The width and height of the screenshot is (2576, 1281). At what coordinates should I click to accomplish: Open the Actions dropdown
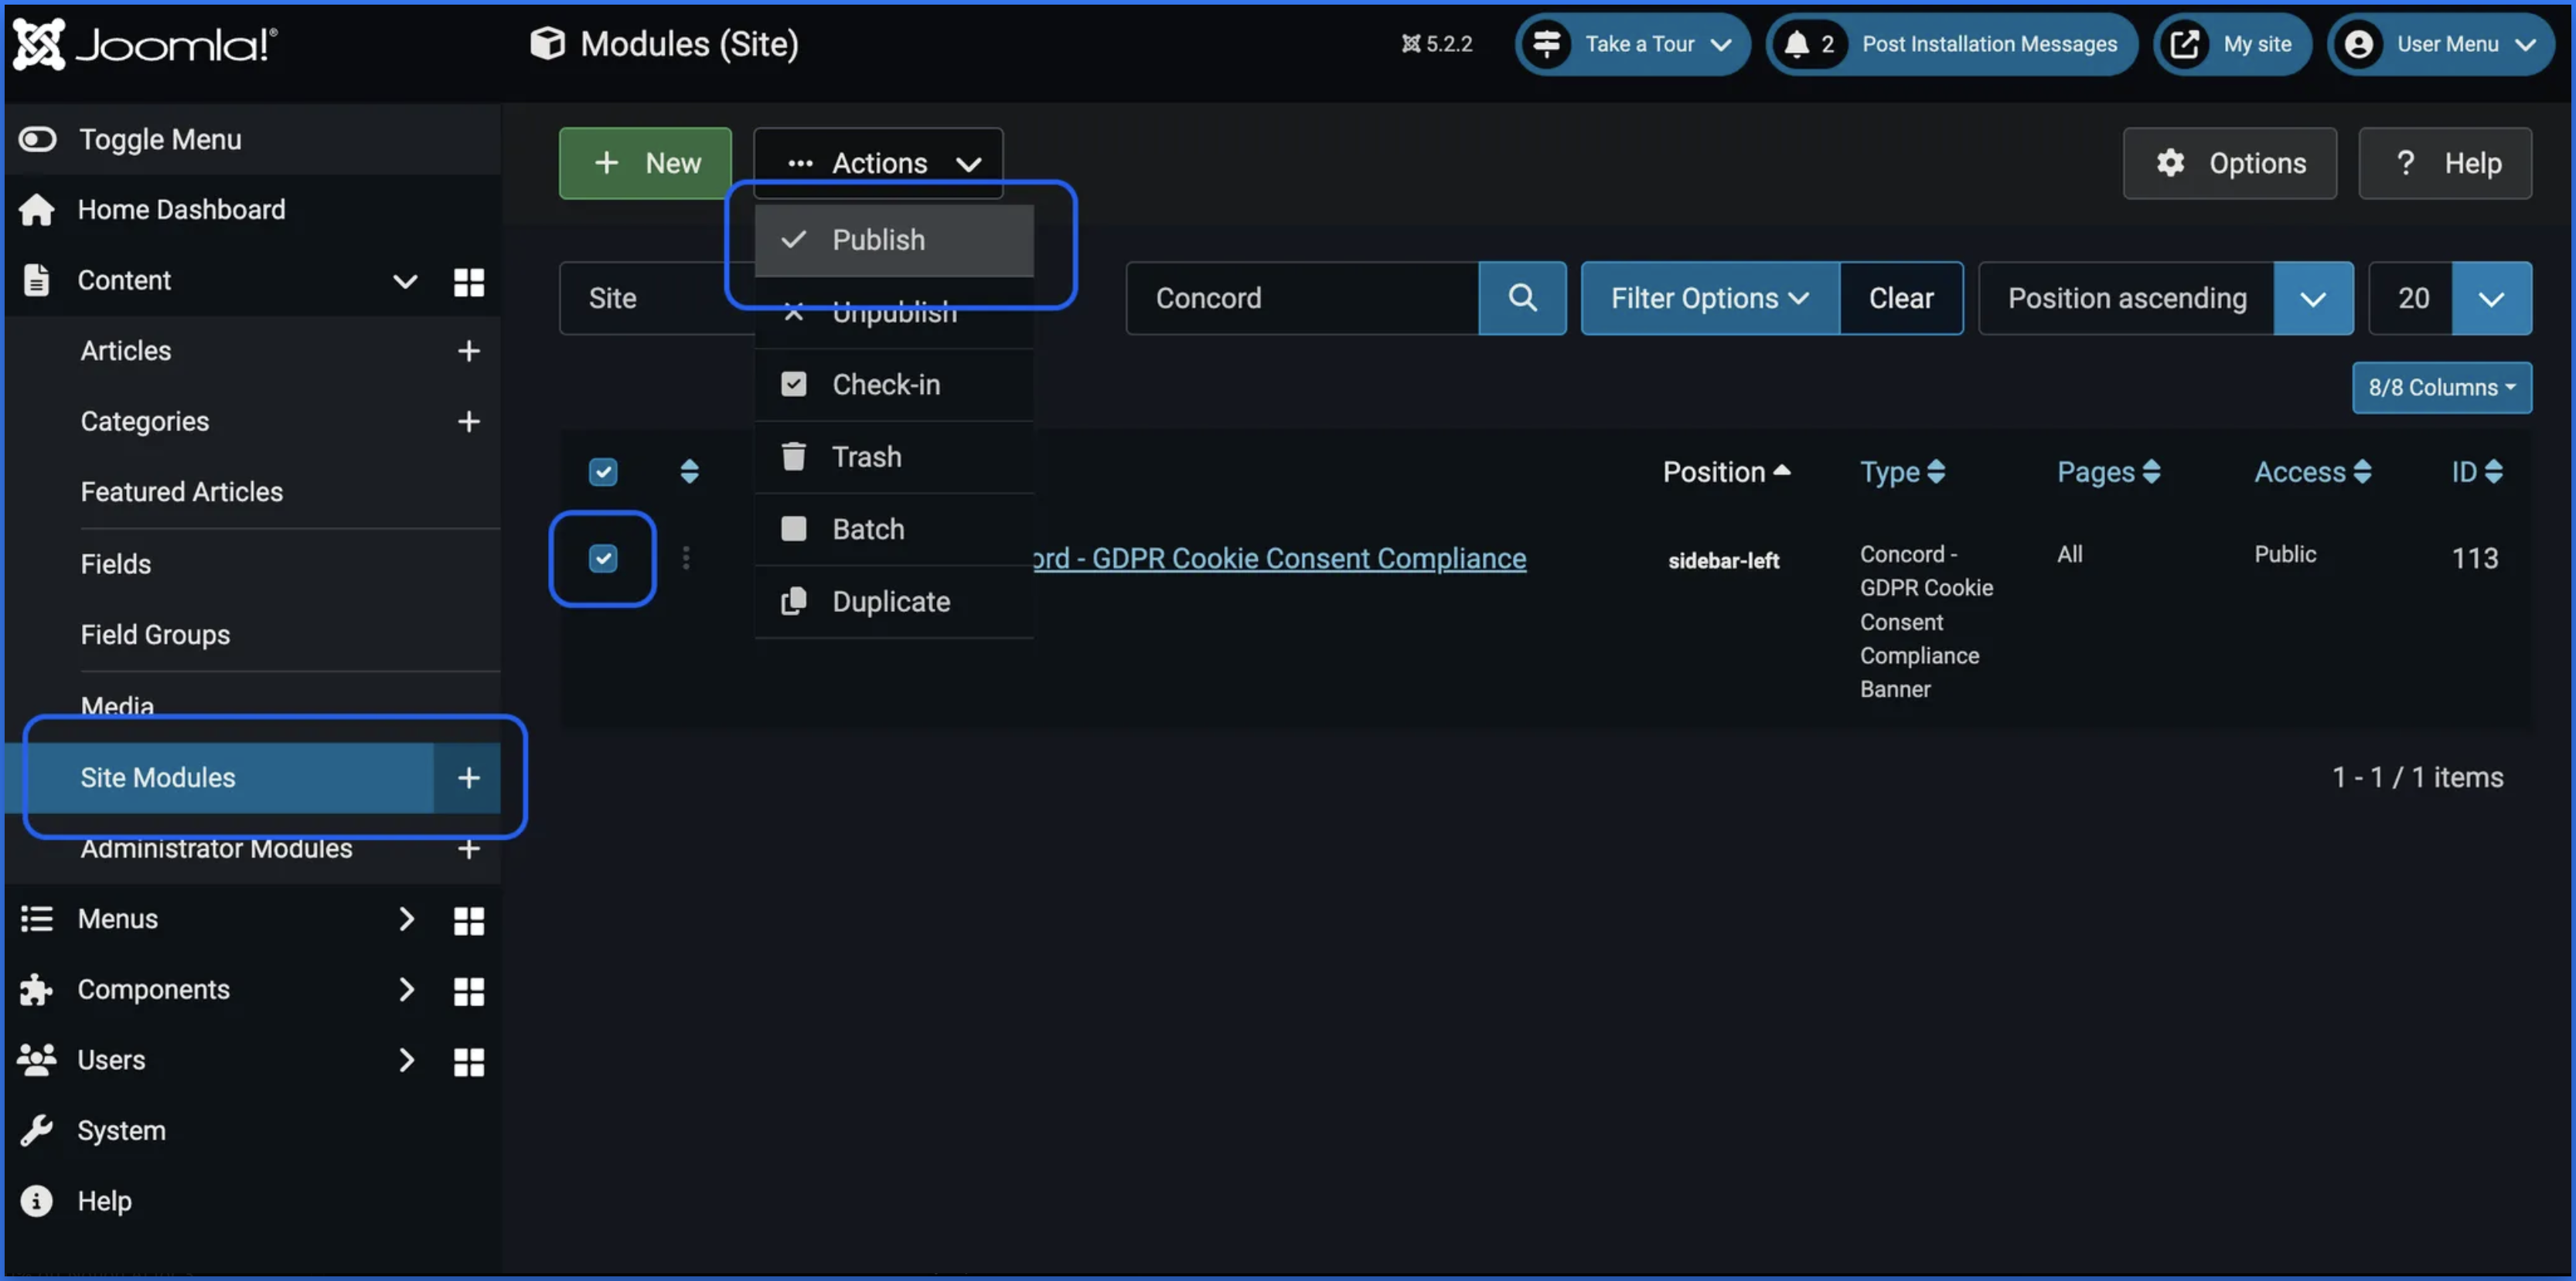coord(878,163)
